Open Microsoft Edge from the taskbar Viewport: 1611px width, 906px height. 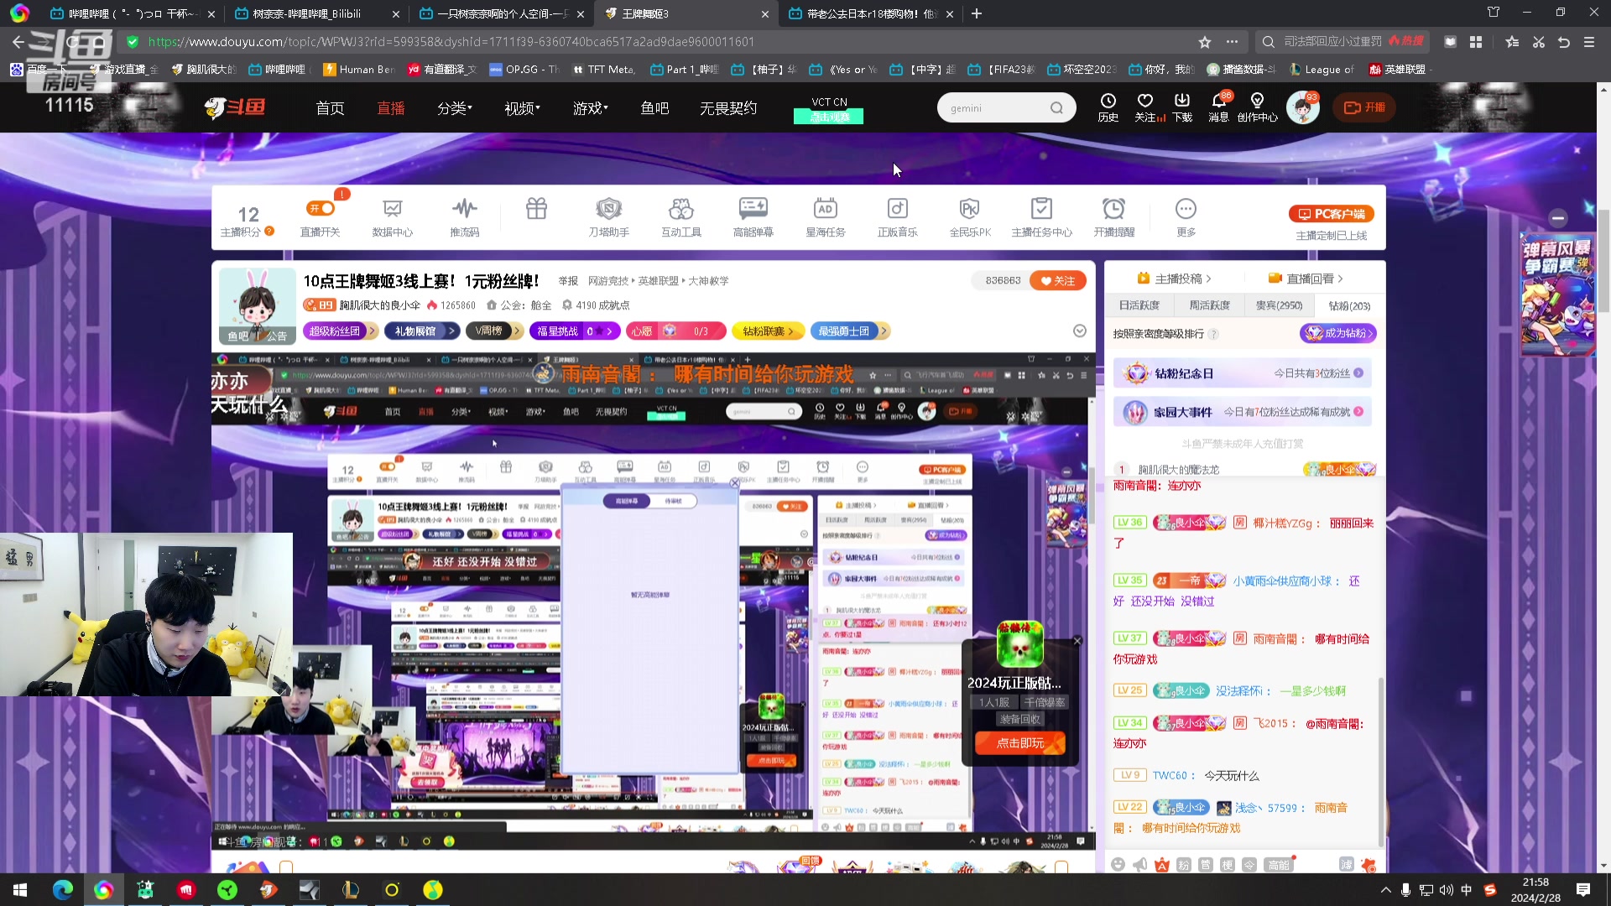(63, 889)
